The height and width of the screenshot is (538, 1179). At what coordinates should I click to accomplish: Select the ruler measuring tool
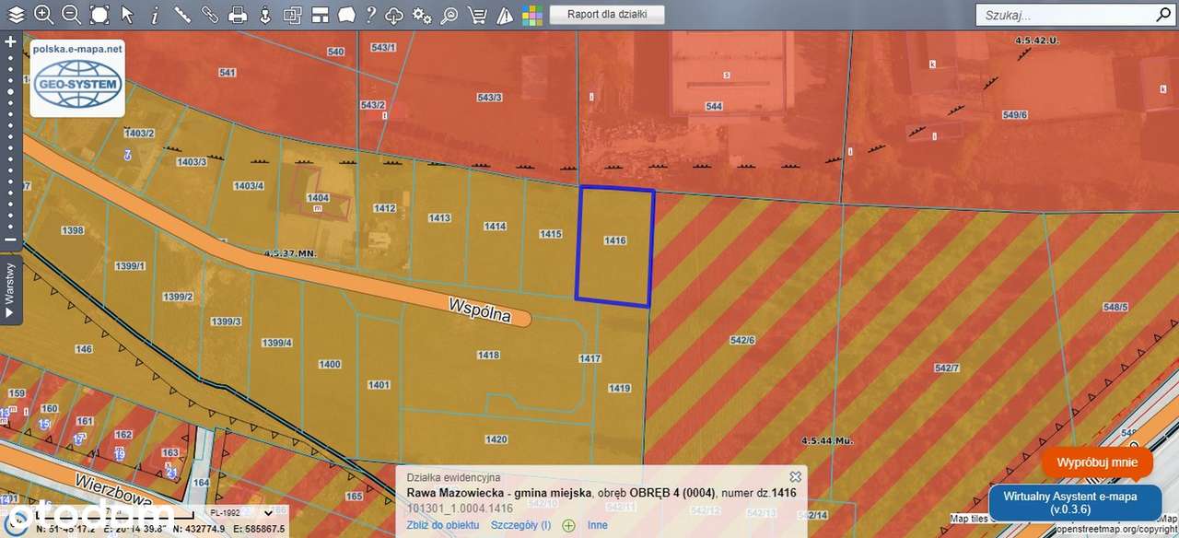coord(182,14)
